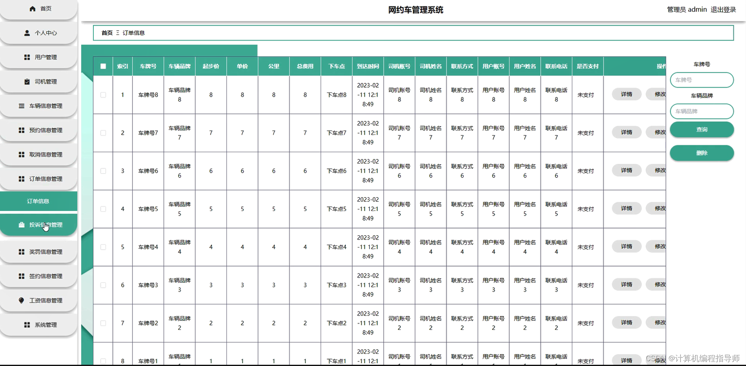Click the 下车点8 cell

[x=336, y=95]
